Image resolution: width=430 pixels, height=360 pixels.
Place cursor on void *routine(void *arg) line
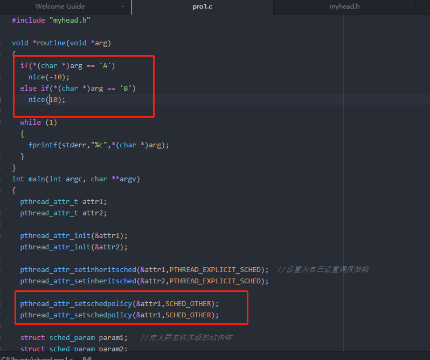[x=61, y=43]
